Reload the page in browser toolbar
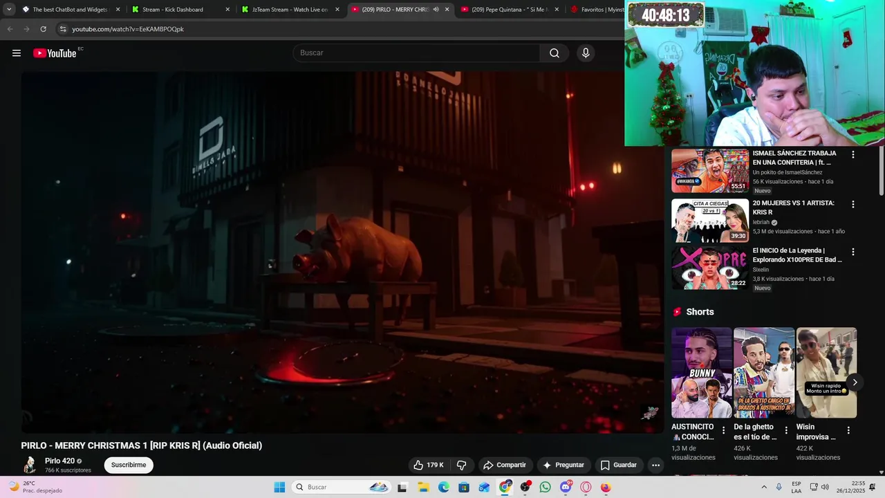Image resolution: width=885 pixels, height=498 pixels. coord(43,29)
